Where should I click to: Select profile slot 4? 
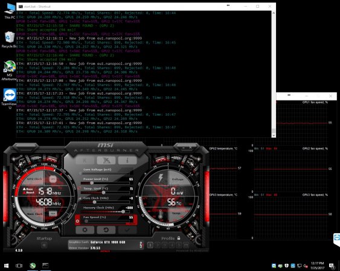tap(172, 245)
